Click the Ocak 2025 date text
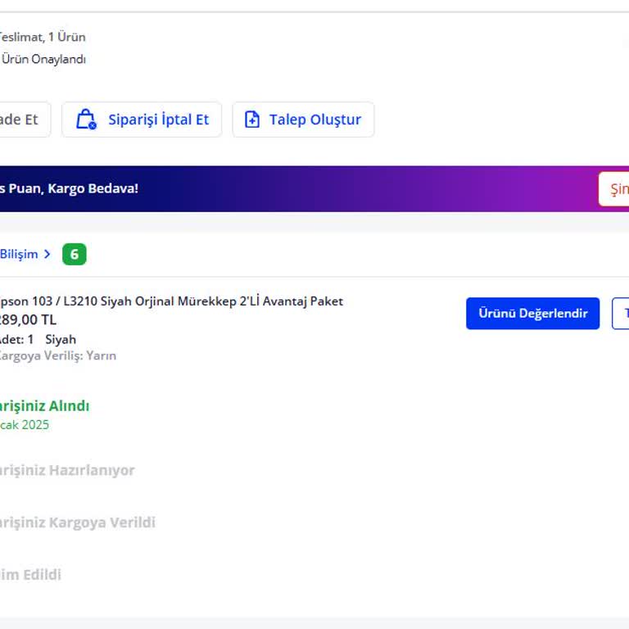Image resolution: width=629 pixels, height=629 pixels. pos(25,425)
